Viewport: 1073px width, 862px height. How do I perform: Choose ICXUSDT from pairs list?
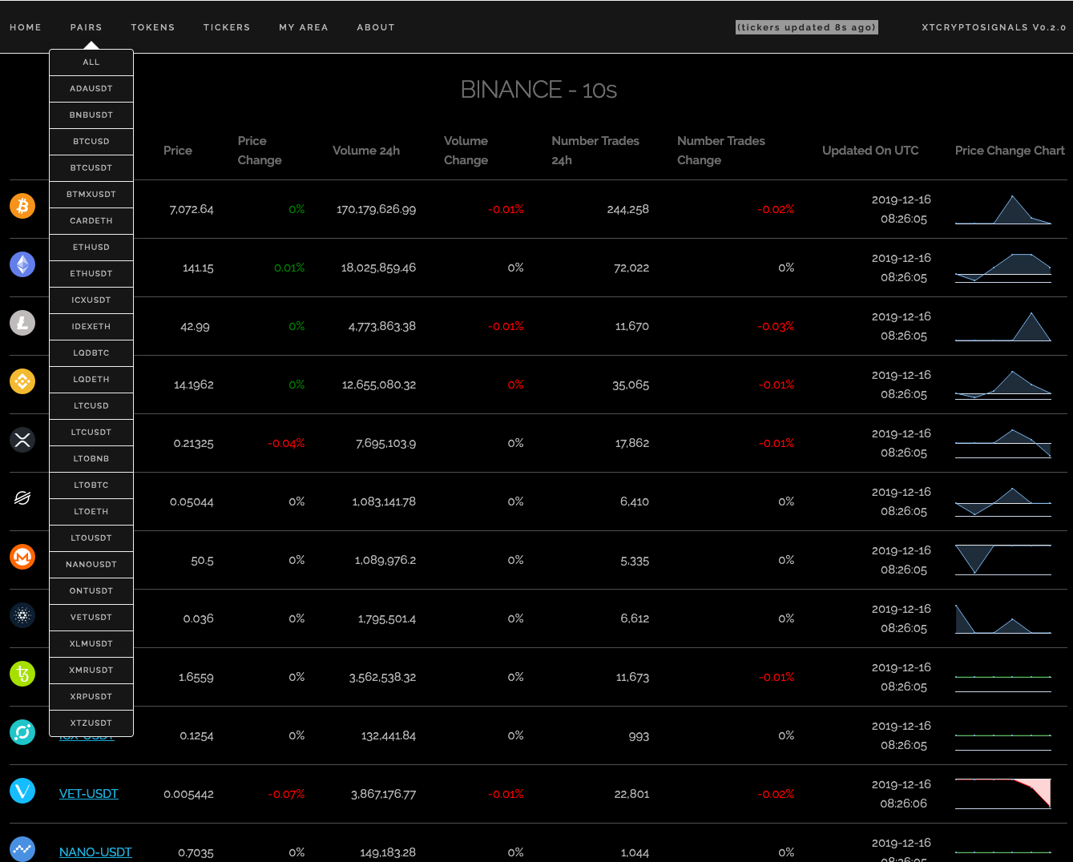(91, 300)
